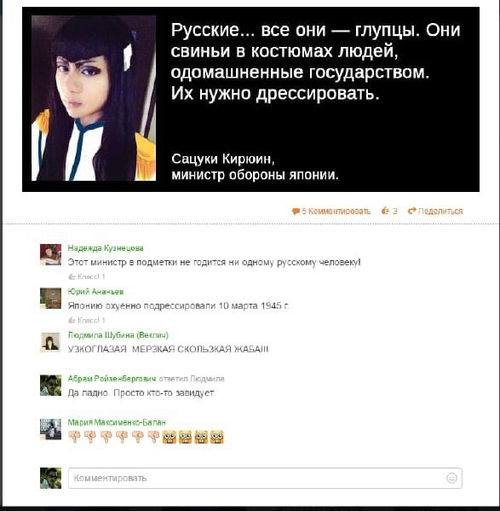The width and height of the screenshot is (500, 511).
Task: Open Мария Максименко-Балан's profile link
Action: [117, 422]
